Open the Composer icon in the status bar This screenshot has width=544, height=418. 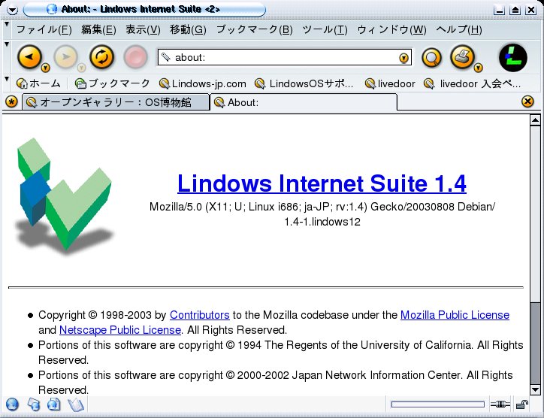point(54,404)
